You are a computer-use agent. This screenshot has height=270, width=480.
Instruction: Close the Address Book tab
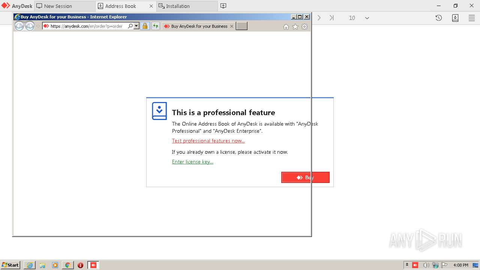[151, 6]
